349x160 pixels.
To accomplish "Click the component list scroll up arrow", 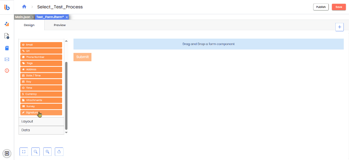I will [66, 41].
